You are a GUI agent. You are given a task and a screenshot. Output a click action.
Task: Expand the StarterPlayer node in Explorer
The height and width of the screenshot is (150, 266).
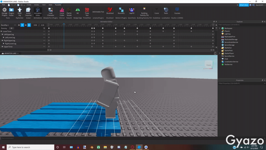pos(220,53)
